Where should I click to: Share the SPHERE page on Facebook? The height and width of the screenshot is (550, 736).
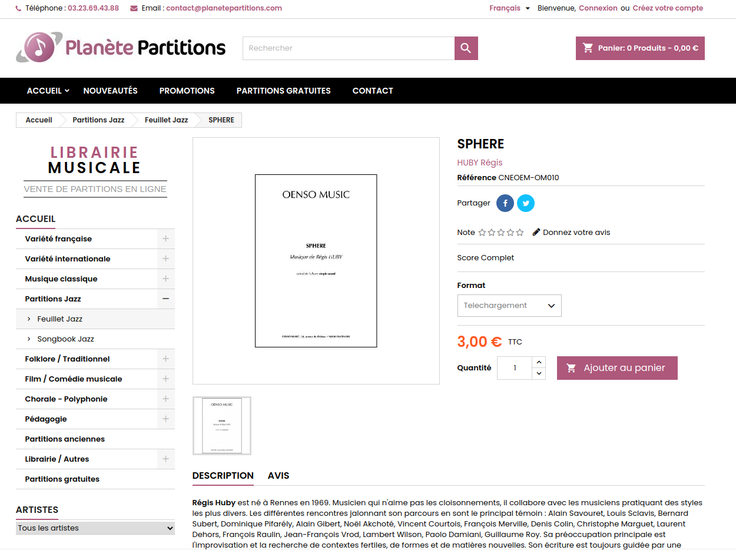(505, 203)
